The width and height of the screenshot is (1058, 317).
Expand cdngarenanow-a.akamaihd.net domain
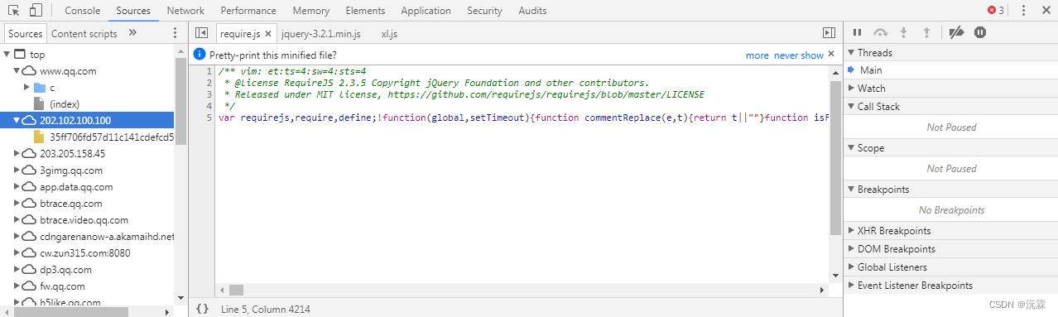point(17,237)
